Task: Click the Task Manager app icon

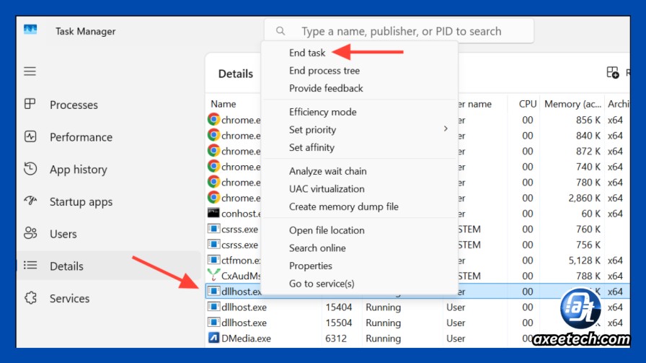Action: [x=30, y=30]
